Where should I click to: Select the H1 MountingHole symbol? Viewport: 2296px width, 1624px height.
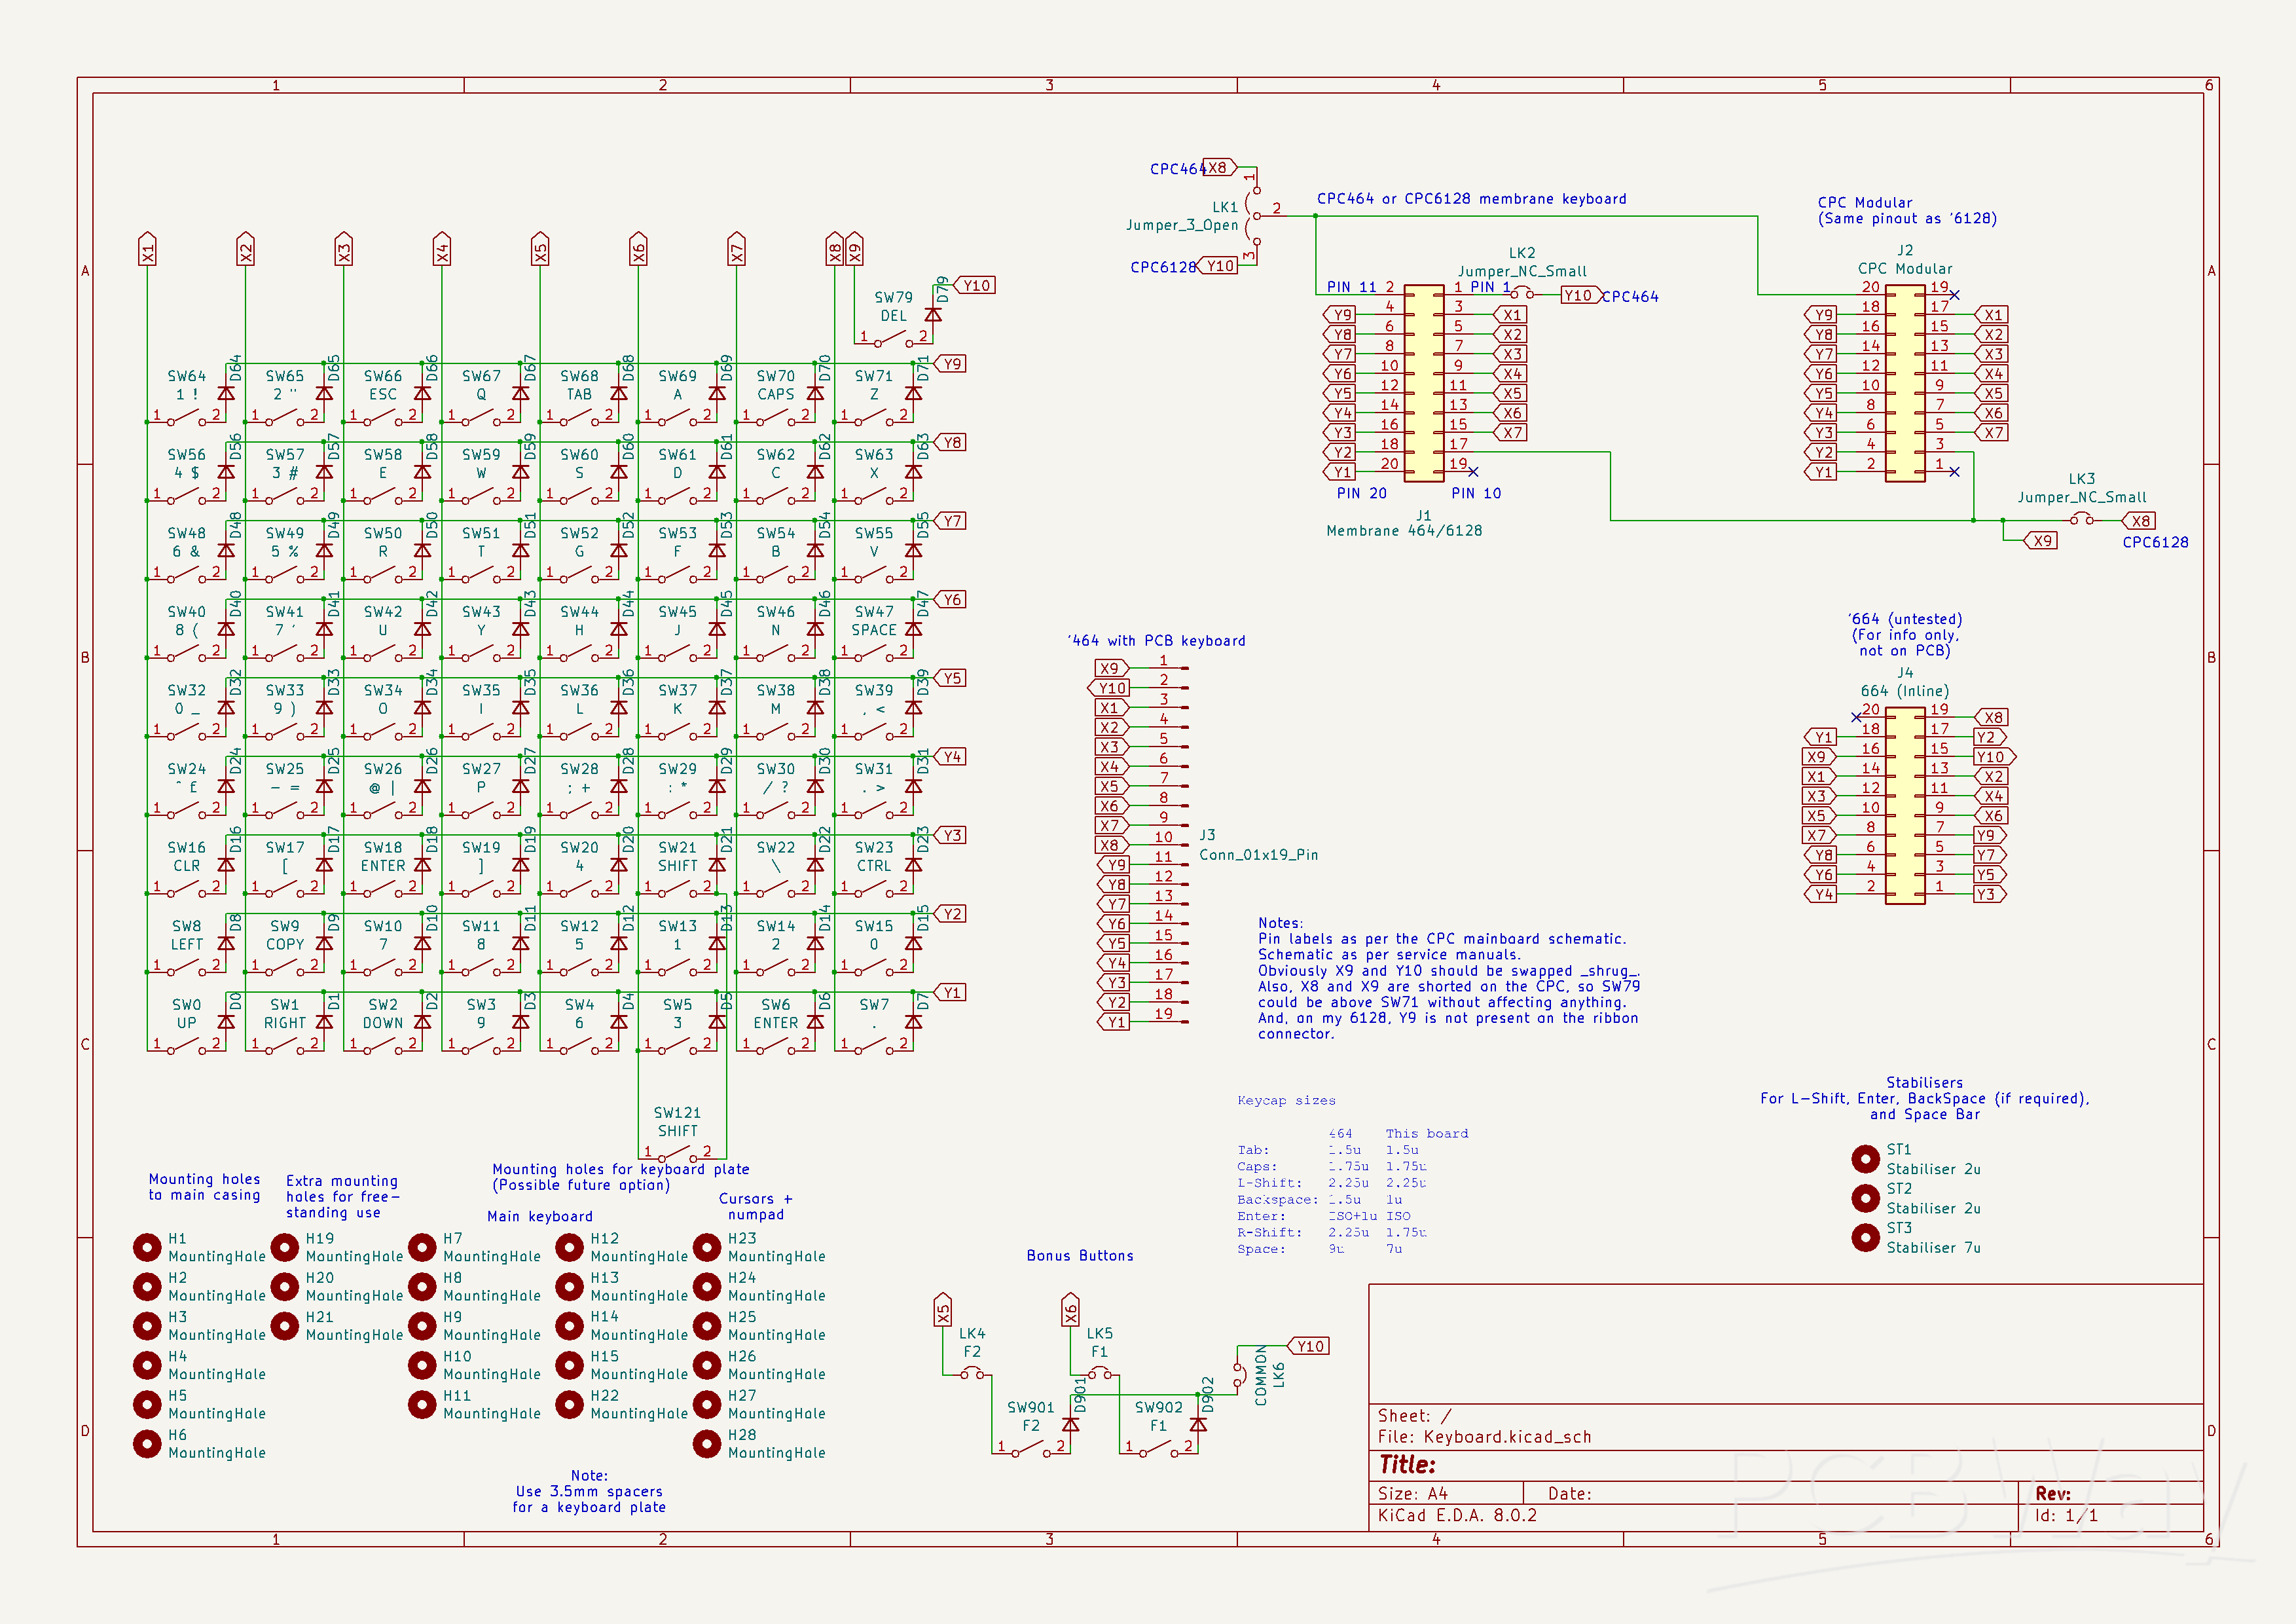(x=147, y=1247)
